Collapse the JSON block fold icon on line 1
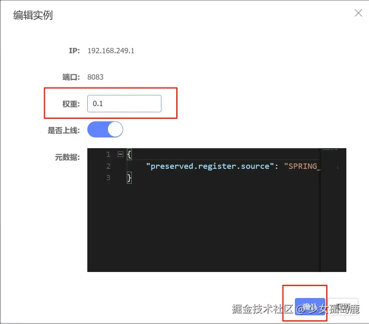Viewport: 369px width, 324px height. click(x=120, y=154)
